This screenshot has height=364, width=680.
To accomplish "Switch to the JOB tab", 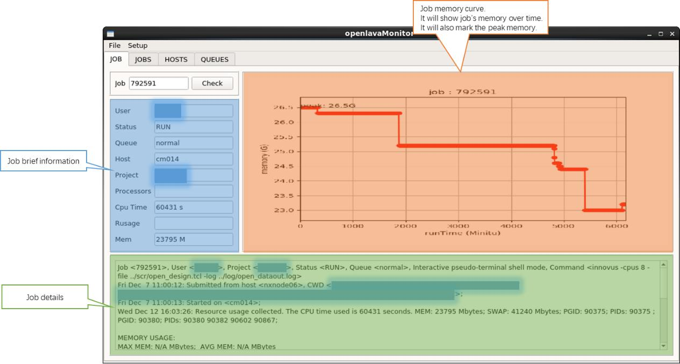I will coord(117,60).
